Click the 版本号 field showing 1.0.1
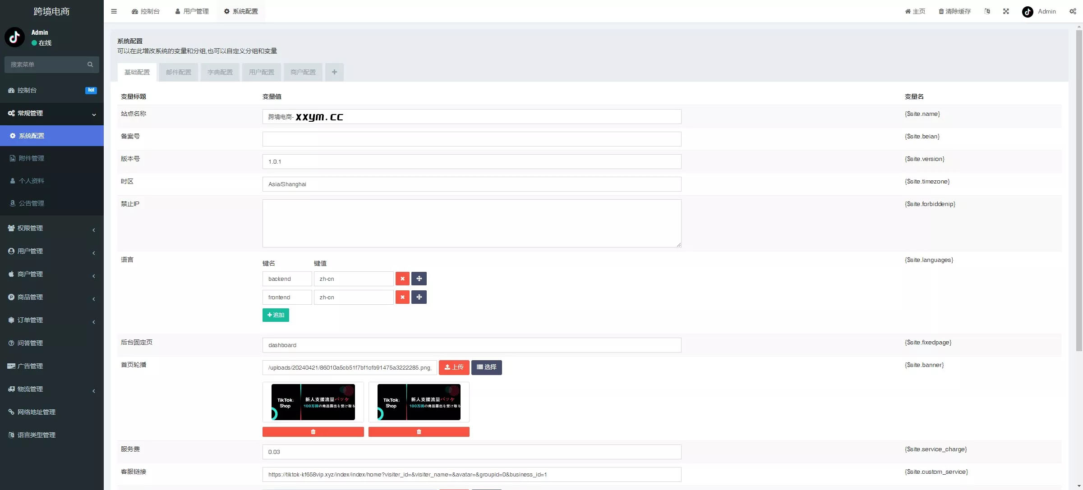 472,161
